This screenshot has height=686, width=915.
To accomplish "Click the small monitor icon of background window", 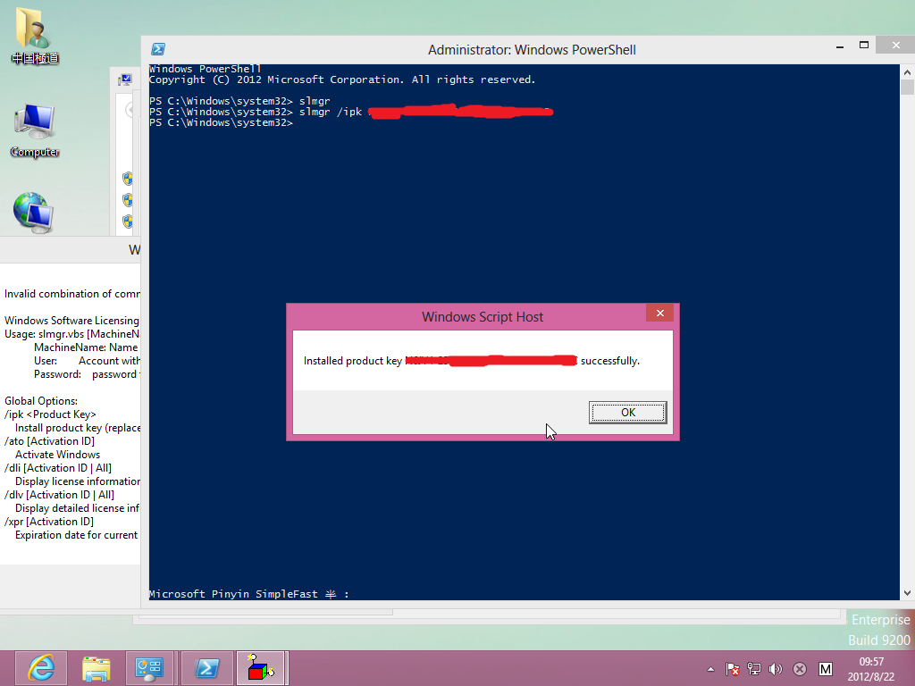I will [125, 79].
